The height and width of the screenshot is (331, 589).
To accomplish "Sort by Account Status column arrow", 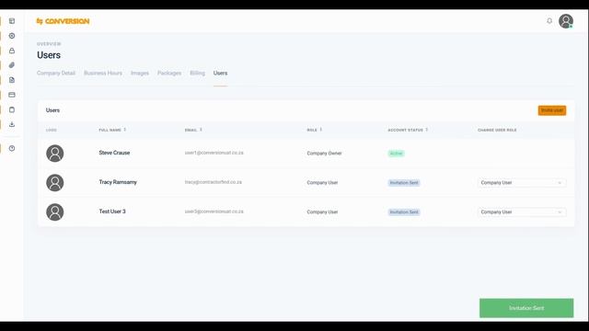I will (427, 130).
